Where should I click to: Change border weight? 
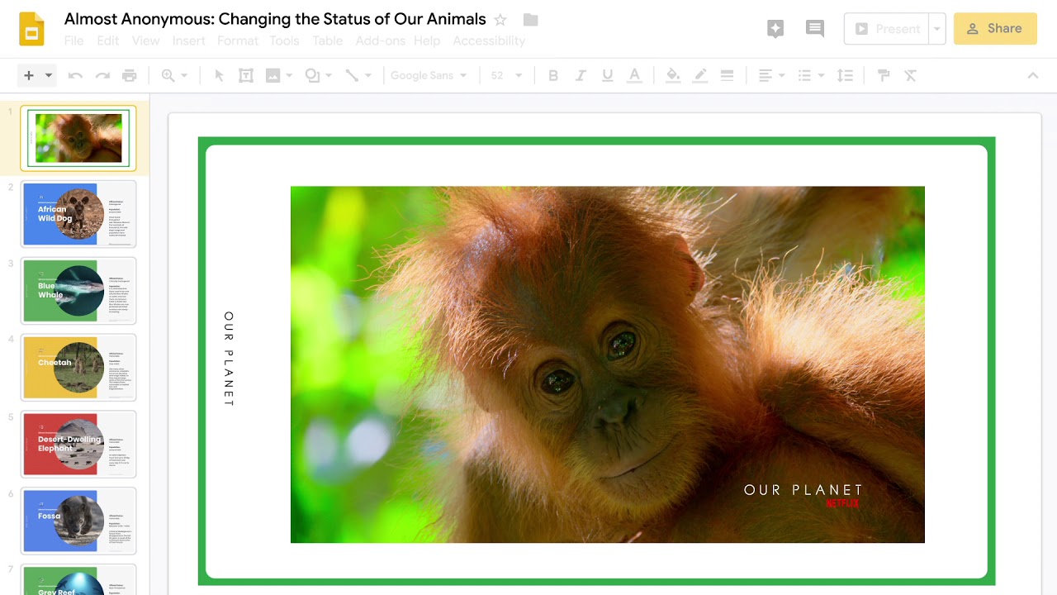pos(727,75)
